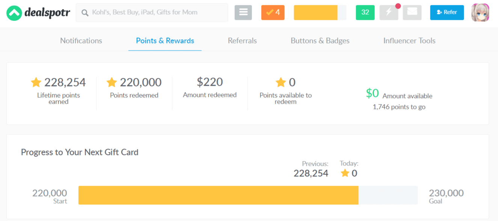This screenshot has width=498, height=221.
Task: Click the Dealspotr logo icon
Action: tap(14, 13)
